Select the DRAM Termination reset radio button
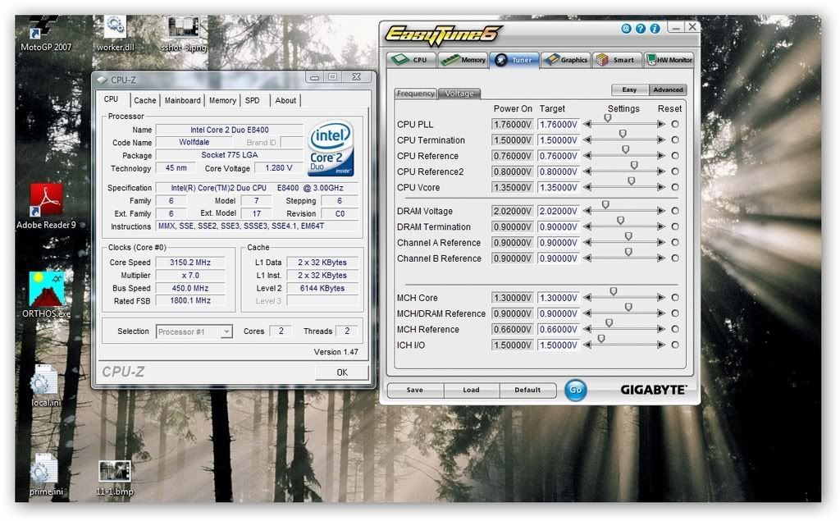Image resolution: width=840 pixels, height=521 pixels. pyautogui.click(x=675, y=226)
